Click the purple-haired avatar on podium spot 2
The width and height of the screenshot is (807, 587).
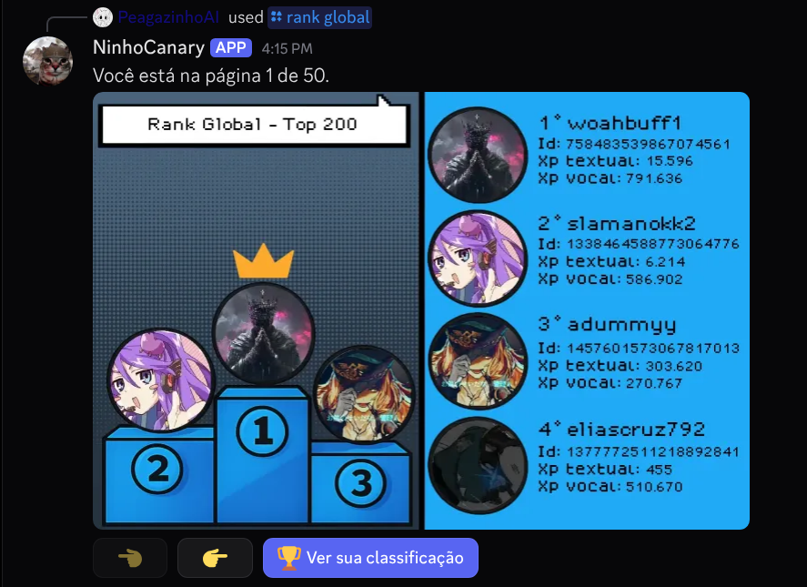160,380
